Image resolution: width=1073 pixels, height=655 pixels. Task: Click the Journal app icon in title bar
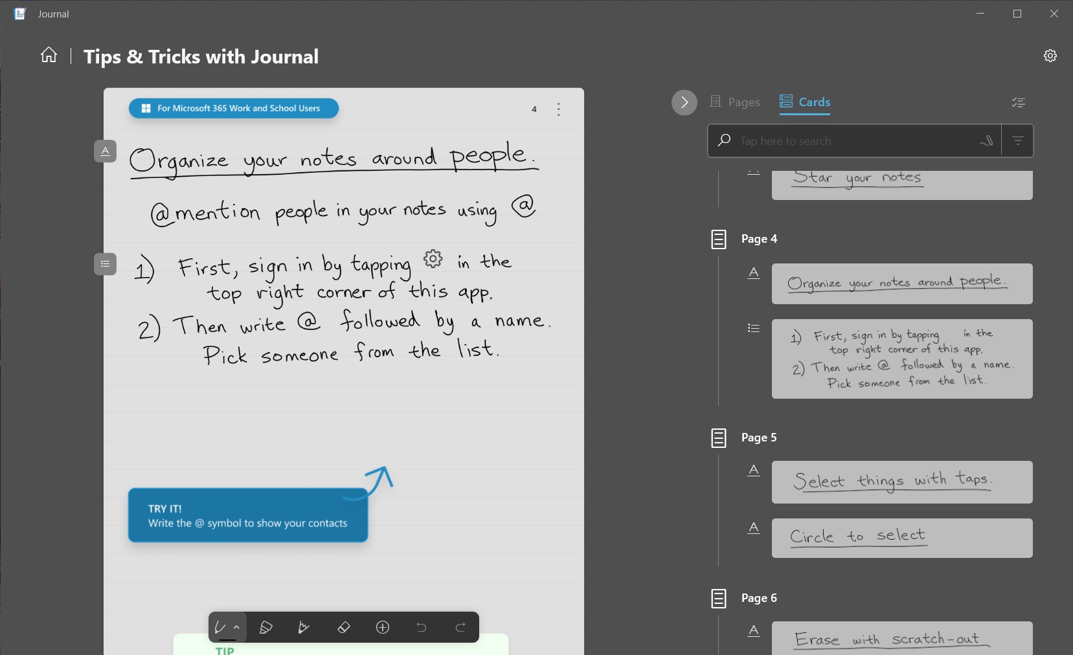click(x=19, y=14)
